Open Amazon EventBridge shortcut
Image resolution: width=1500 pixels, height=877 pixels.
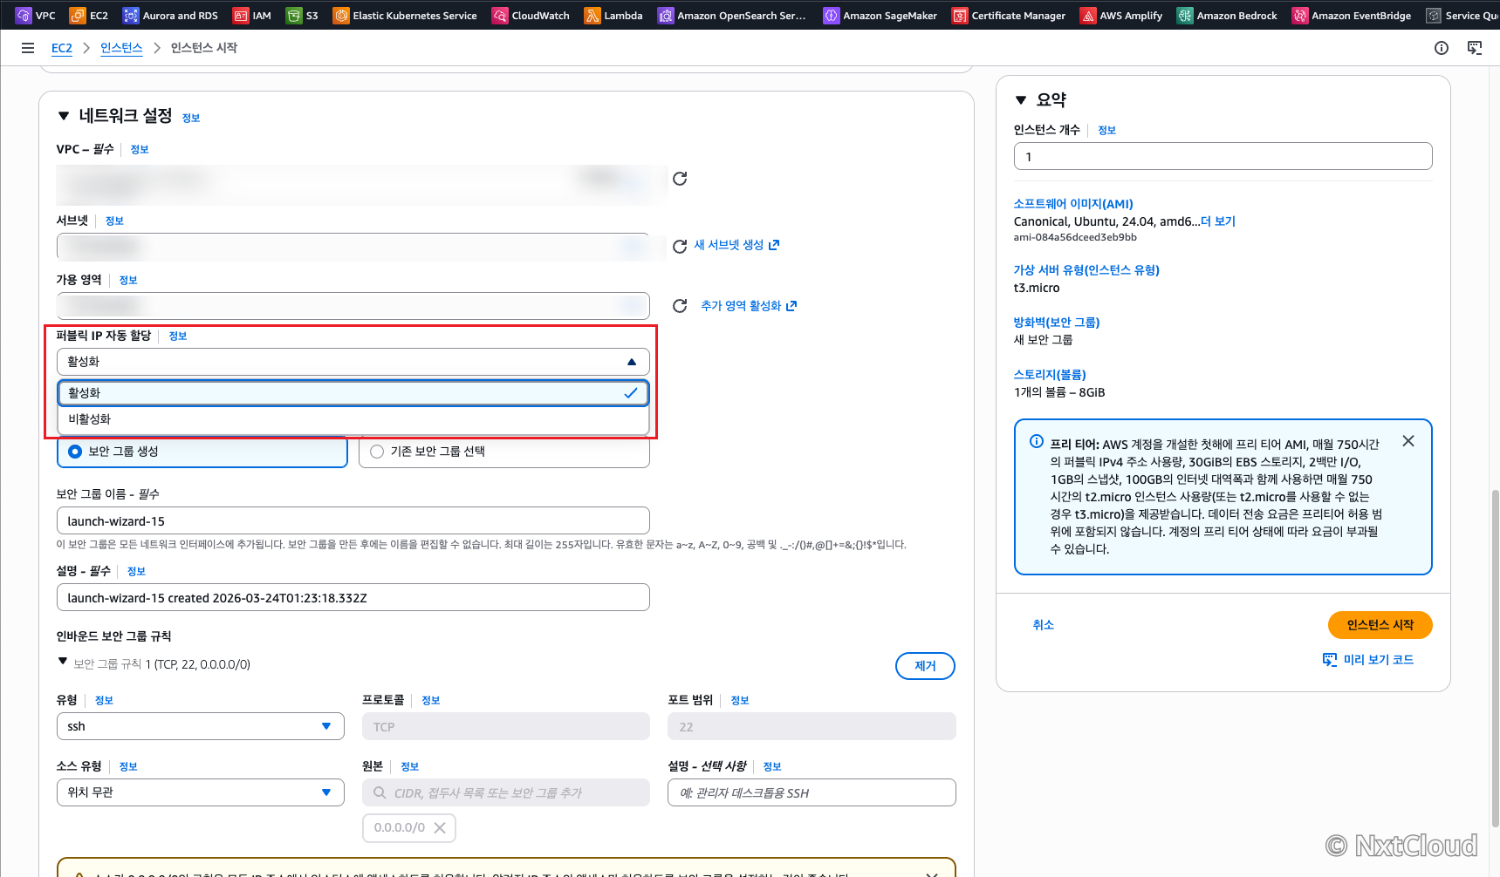pos(1352,15)
